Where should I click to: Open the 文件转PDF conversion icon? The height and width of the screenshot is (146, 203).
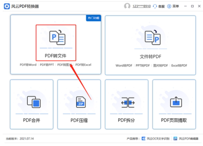point(152,37)
